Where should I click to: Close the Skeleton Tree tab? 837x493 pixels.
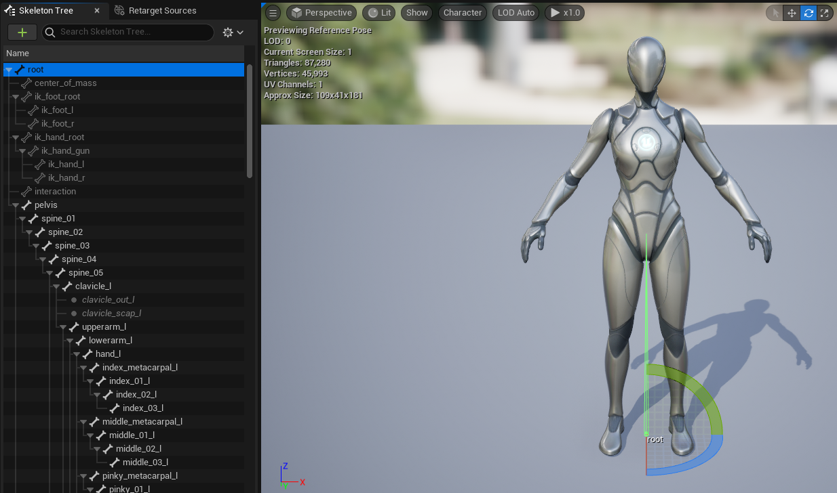pyautogui.click(x=97, y=11)
